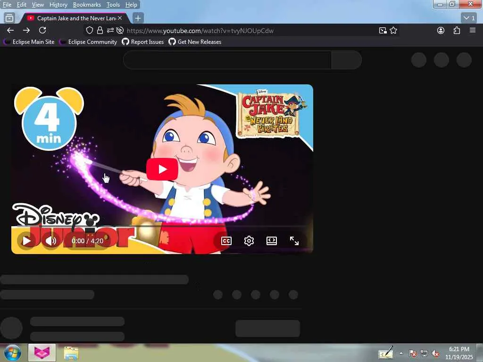Click the pink browser icon on taskbar
483x362 pixels.
pos(42,353)
